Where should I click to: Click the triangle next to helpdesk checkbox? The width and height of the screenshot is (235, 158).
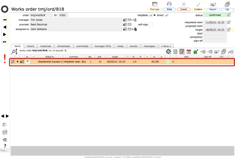[155, 15]
